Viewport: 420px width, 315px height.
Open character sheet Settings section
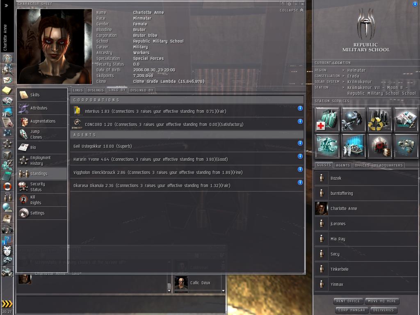pyautogui.click(x=42, y=213)
